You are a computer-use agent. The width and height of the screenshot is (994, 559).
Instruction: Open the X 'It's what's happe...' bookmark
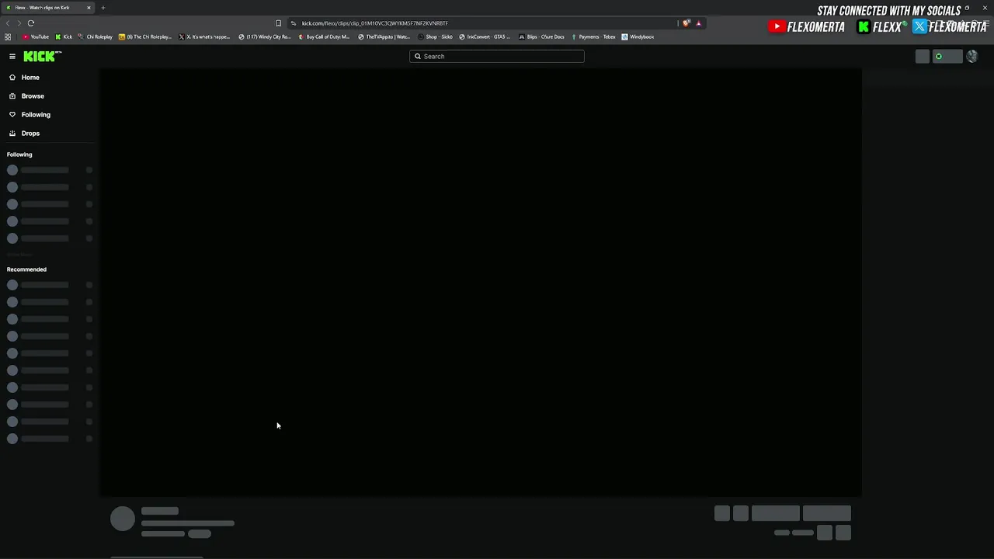click(204, 36)
